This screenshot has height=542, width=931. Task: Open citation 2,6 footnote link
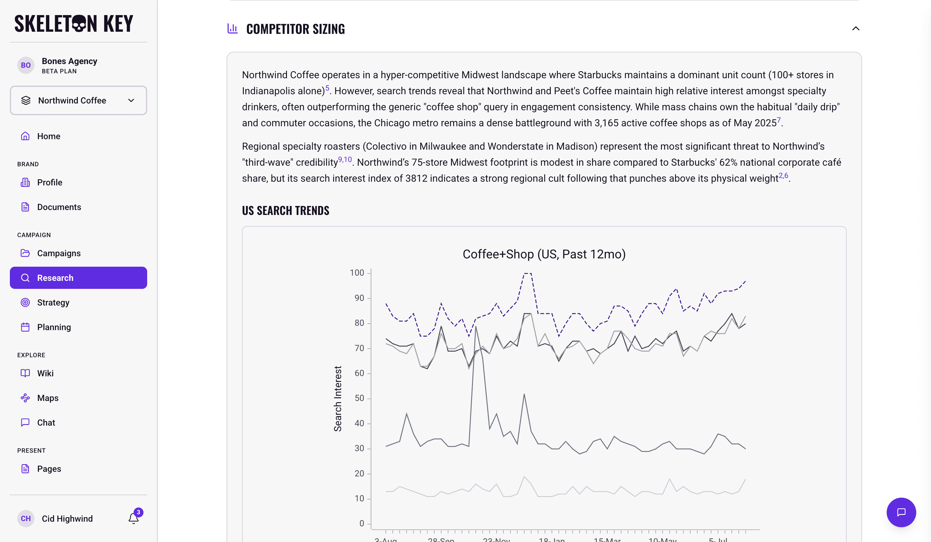pos(784,176)
